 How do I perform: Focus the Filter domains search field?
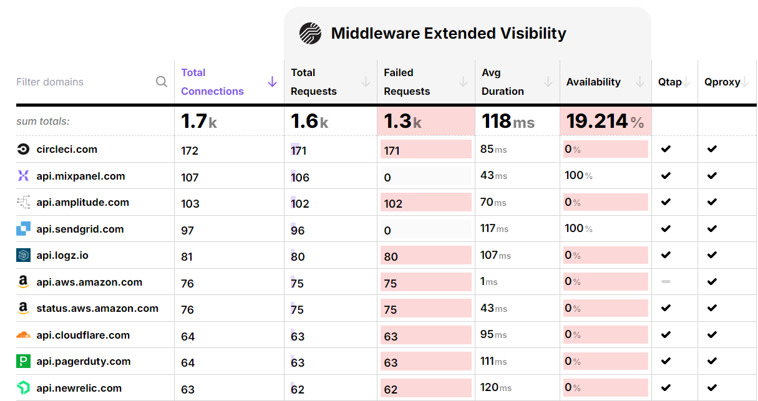point(81,82)
